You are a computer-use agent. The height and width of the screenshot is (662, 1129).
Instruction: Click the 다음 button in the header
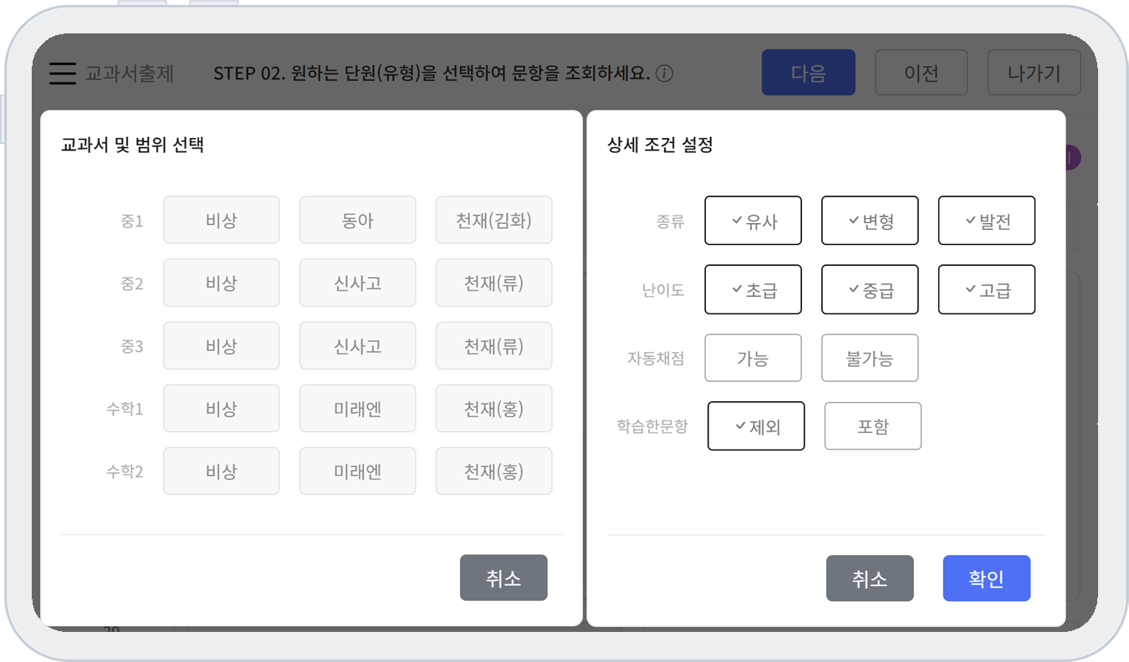[808, 73]
